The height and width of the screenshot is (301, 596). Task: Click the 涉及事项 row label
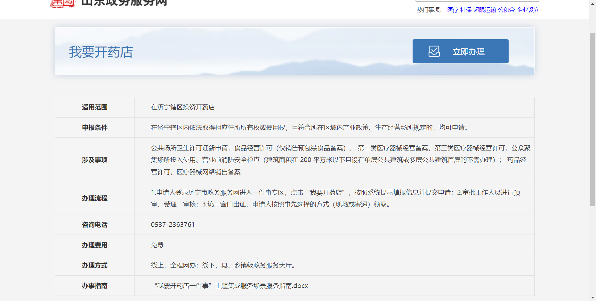click(95, 160)
